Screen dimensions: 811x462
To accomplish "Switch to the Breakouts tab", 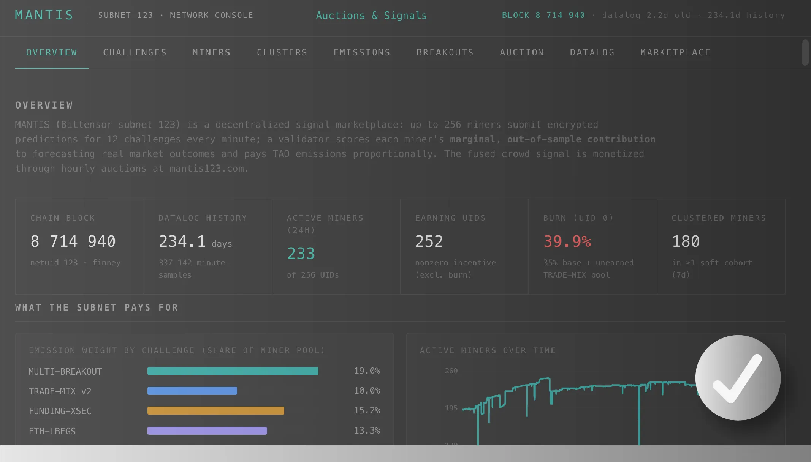I will [x=445, y=52].
